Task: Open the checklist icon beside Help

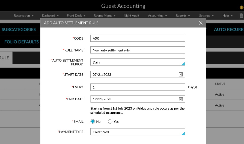Action: pos(241,16)
